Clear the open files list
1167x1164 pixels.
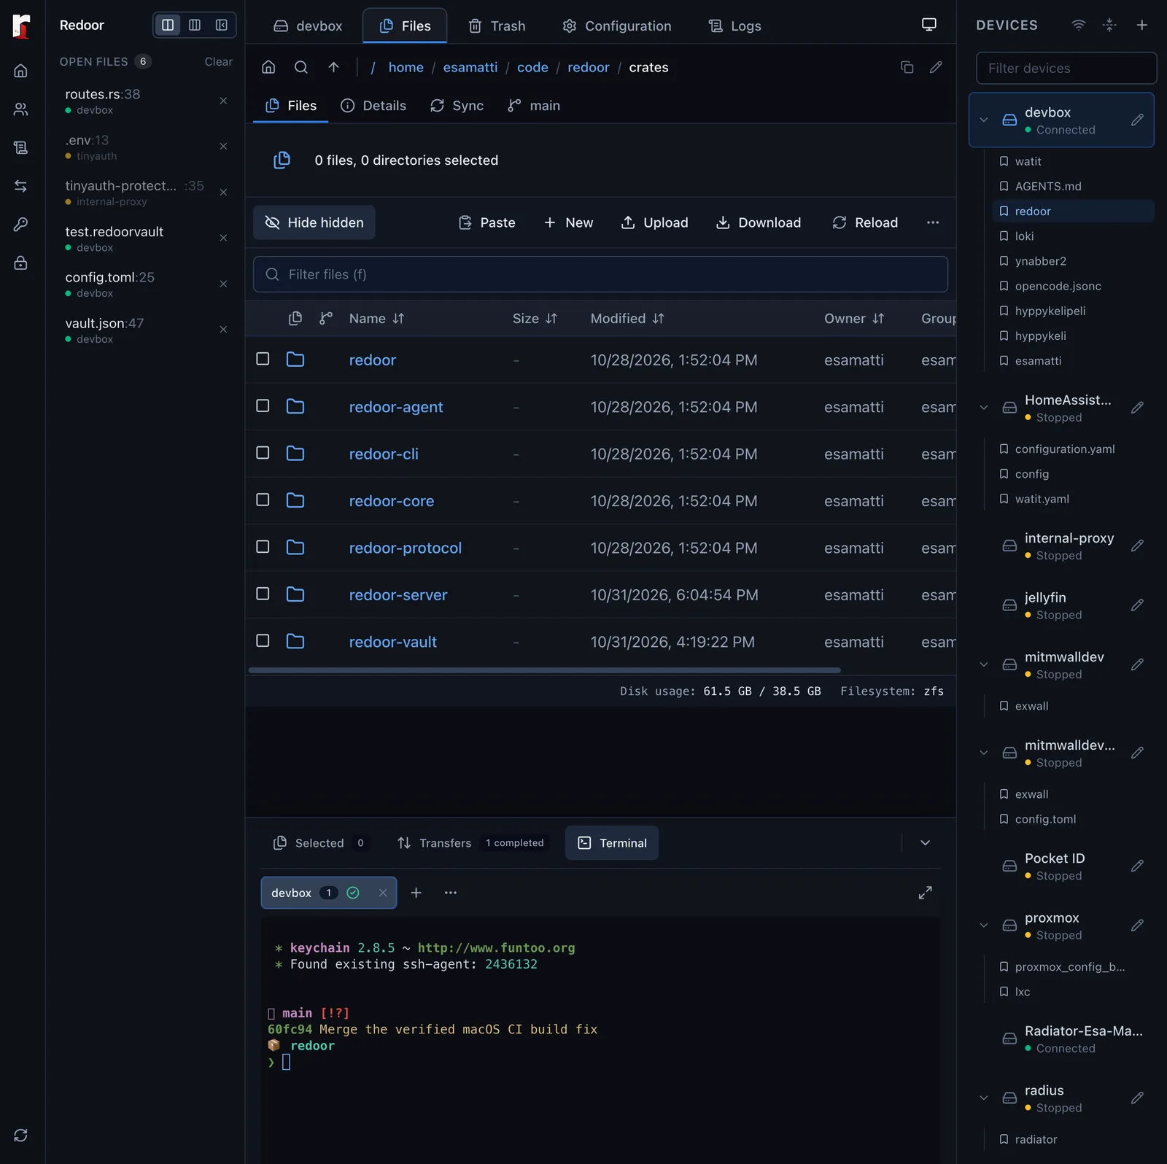(x=218, y=62)
